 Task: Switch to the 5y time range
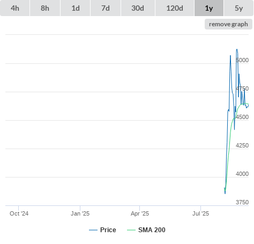(238, 8)
